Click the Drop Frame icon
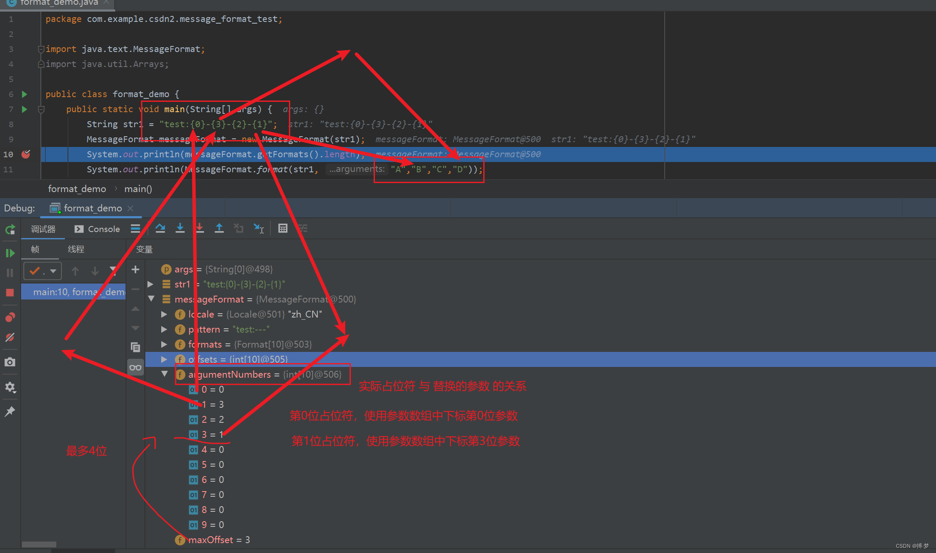 click(x=239, y=228)
